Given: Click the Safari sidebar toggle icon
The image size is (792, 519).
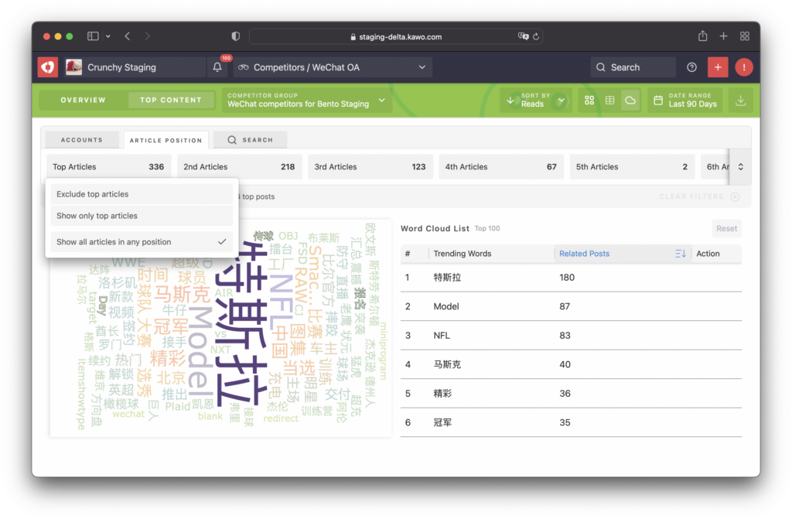Looking at the screenshot, I should (93, 36).
